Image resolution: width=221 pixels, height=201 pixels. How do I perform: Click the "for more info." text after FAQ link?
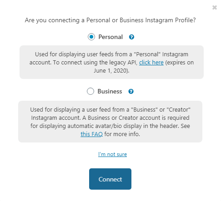click(x=122, y=134)
